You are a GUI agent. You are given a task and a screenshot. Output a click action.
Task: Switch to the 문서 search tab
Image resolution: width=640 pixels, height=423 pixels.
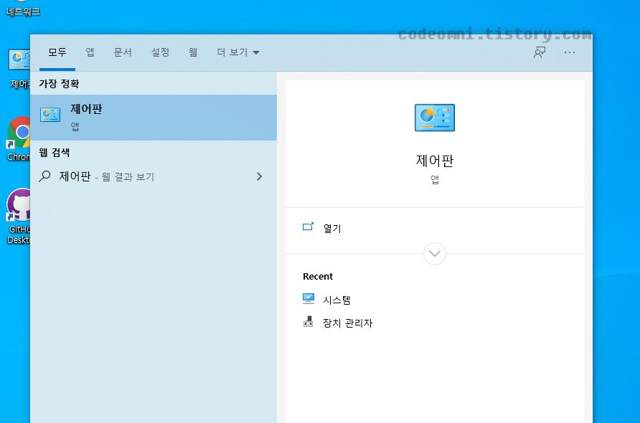point(123,52)
